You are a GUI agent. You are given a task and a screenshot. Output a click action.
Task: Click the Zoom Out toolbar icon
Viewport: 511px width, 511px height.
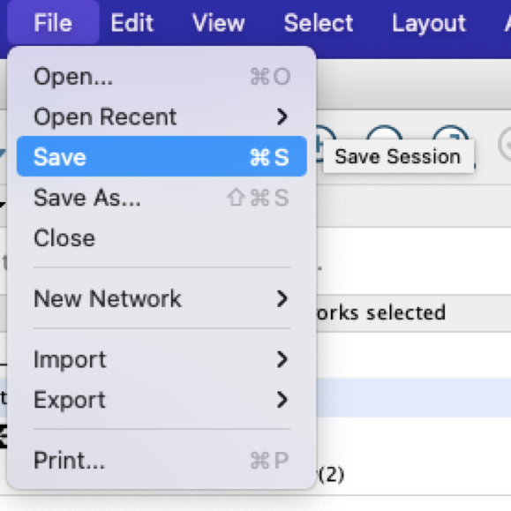385,132
